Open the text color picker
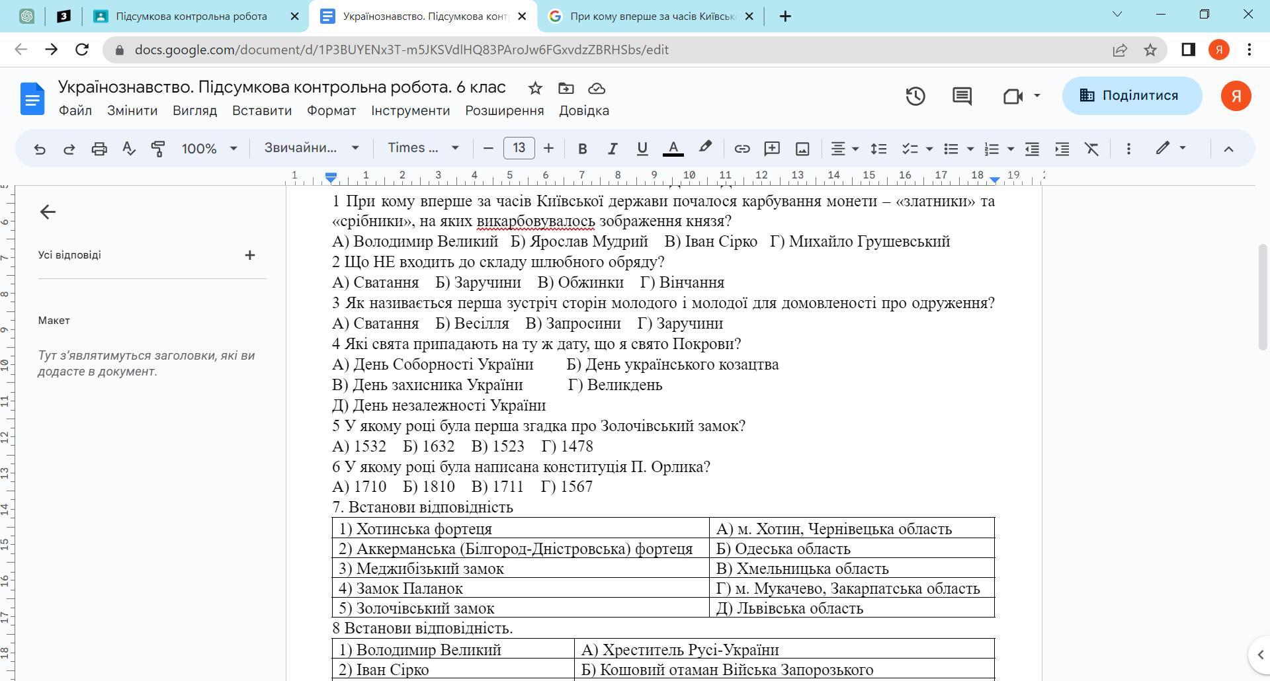 coord(673,149)
